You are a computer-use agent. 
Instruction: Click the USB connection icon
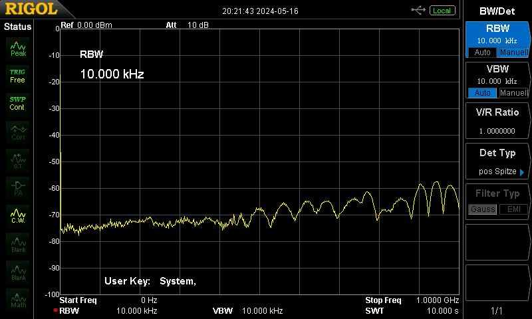tap(418, 11)
